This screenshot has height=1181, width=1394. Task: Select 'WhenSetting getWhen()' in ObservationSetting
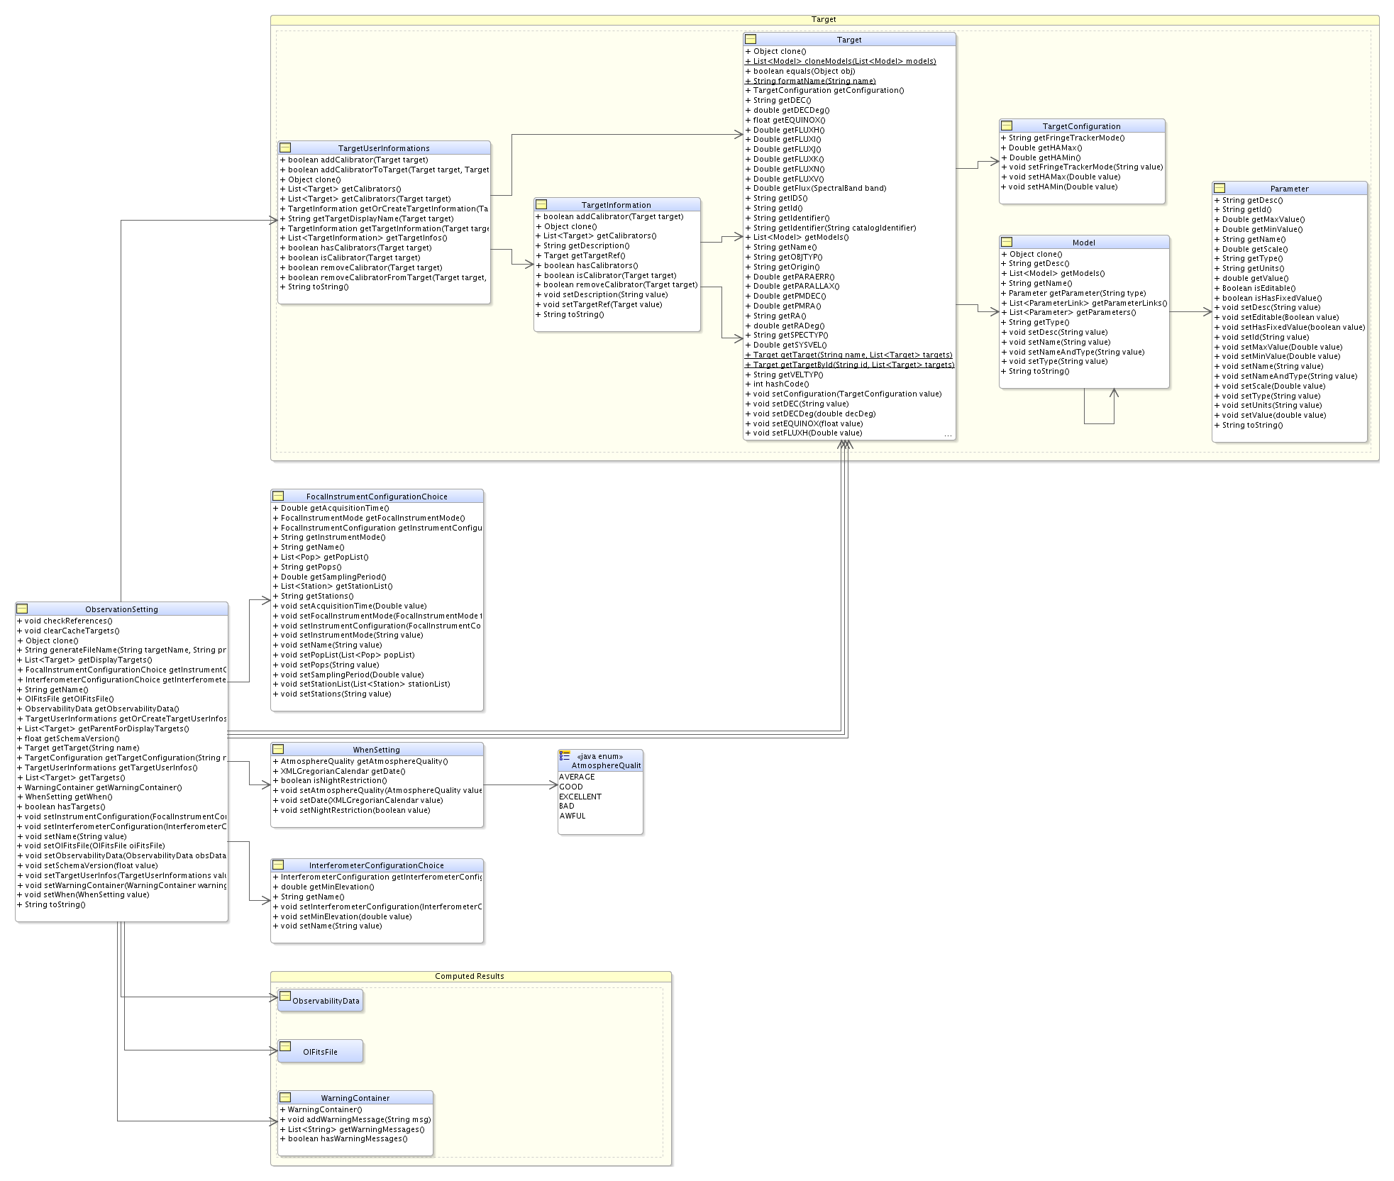pyautogui.click(x=65, y=797)
